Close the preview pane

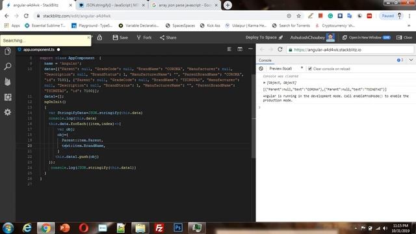[404, 38]
